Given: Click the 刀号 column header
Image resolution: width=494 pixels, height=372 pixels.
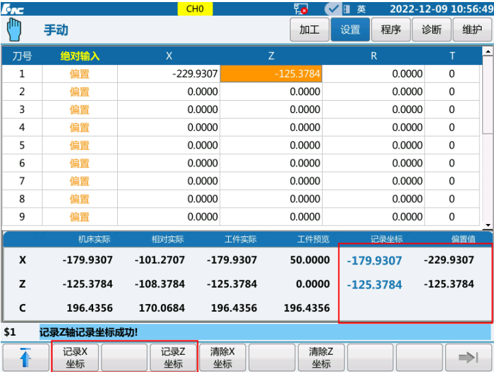Looking at the screenshot, I should click(22, 56).
